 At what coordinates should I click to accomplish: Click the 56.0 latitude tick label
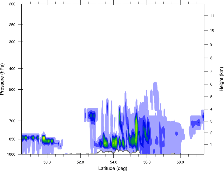click(147, 162)
